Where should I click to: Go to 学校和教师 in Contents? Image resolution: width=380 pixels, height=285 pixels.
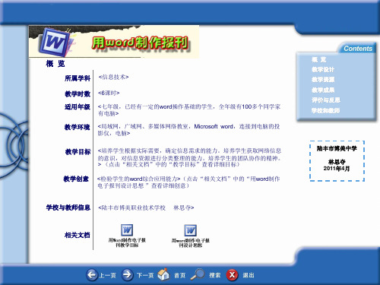point(326,110)
